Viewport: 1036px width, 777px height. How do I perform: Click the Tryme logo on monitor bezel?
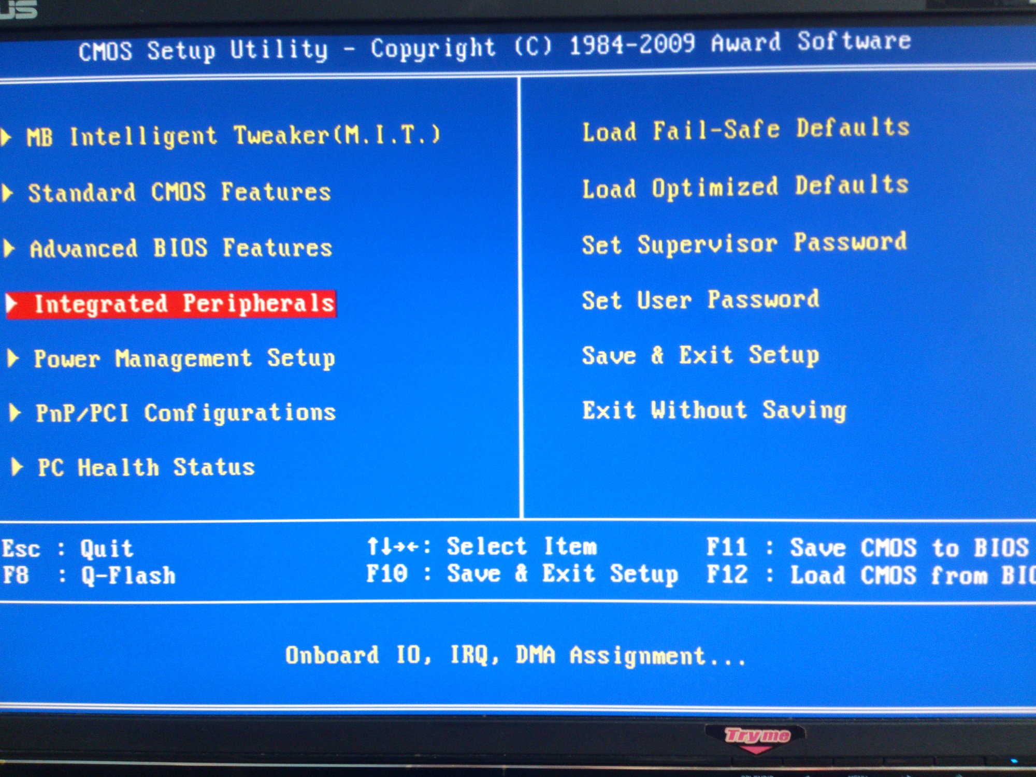[757, 736]
